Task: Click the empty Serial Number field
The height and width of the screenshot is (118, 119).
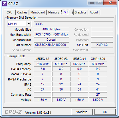Action: 51,50
